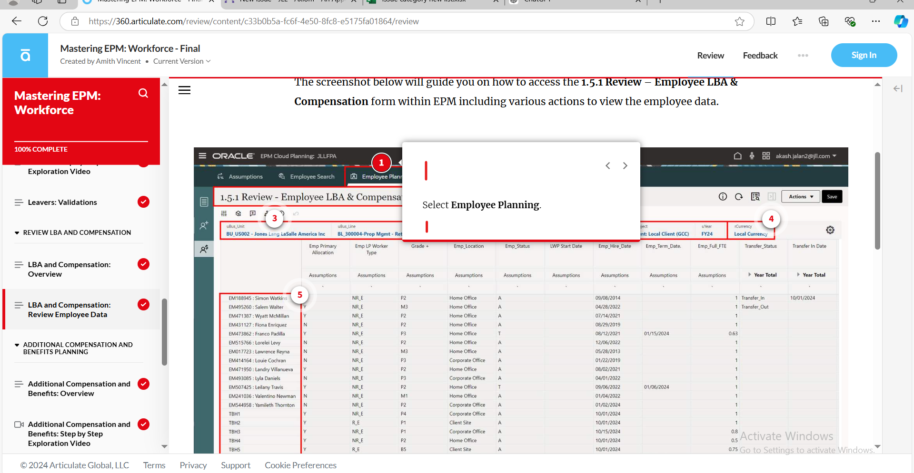Open browser settings and more menu
This screenshot has width=914, height=473.
click(876, 21)
